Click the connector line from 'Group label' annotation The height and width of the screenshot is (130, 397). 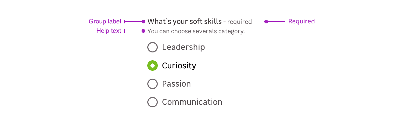tap(133, 22)
